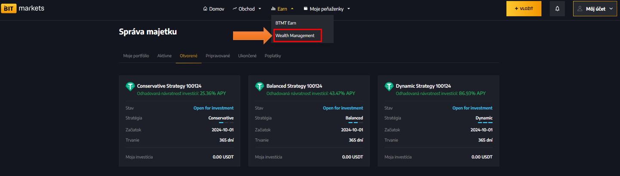Viewport: 620px width, 176px height.
Task: Click the BIT markets logo
Action: pyautogui.click(x=23, y=9)
